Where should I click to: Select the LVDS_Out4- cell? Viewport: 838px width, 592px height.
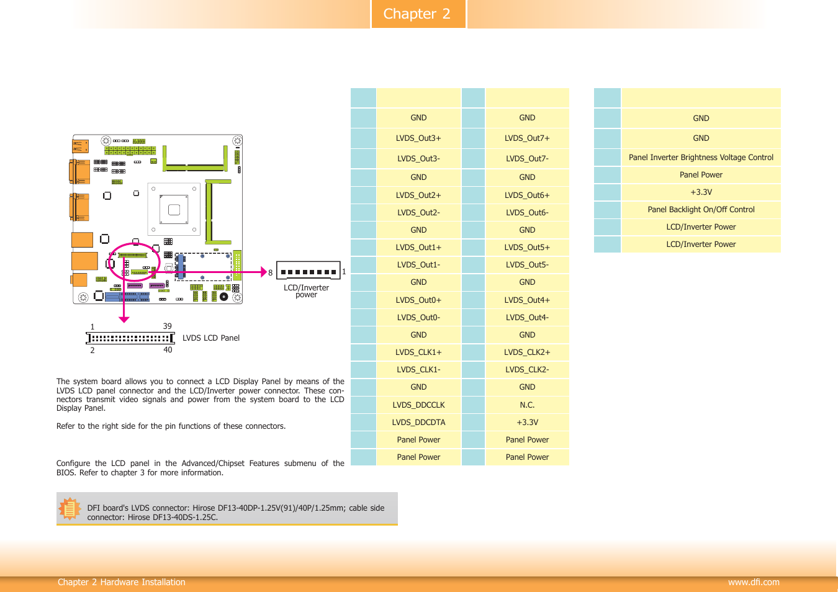(x=527, y=318)
